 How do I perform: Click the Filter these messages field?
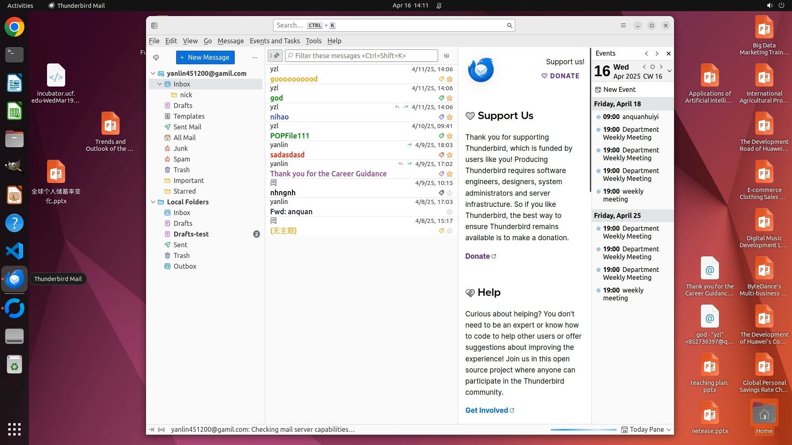[x=361, y=56]
